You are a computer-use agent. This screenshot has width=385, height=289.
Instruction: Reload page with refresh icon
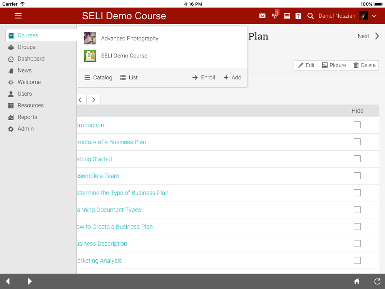point(377,281)
